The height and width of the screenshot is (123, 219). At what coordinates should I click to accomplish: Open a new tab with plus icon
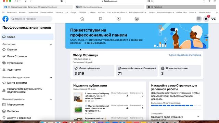pyautogui.click(x=209, y=1)
